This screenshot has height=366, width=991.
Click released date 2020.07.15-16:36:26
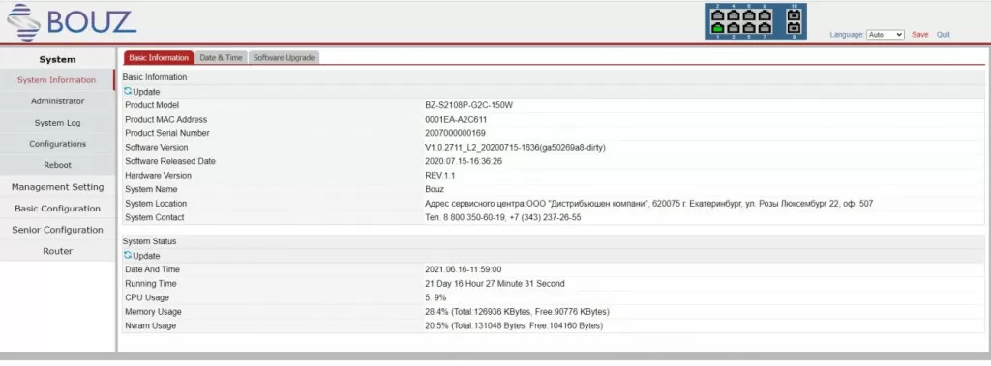(464, 161)
